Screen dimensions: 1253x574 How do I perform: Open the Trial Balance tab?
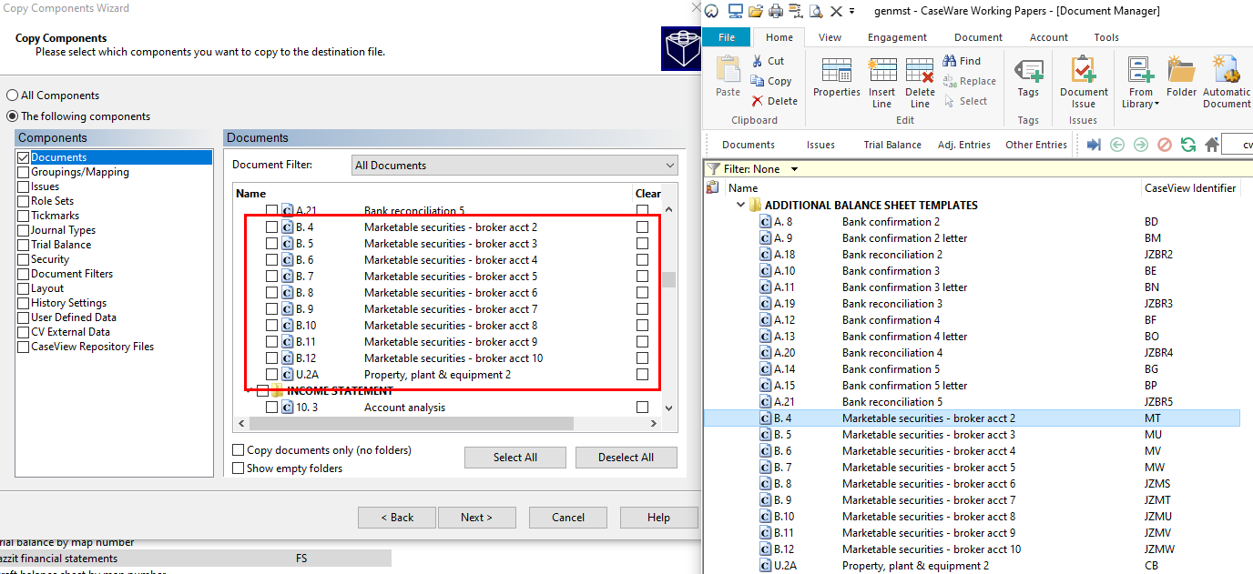891,145
